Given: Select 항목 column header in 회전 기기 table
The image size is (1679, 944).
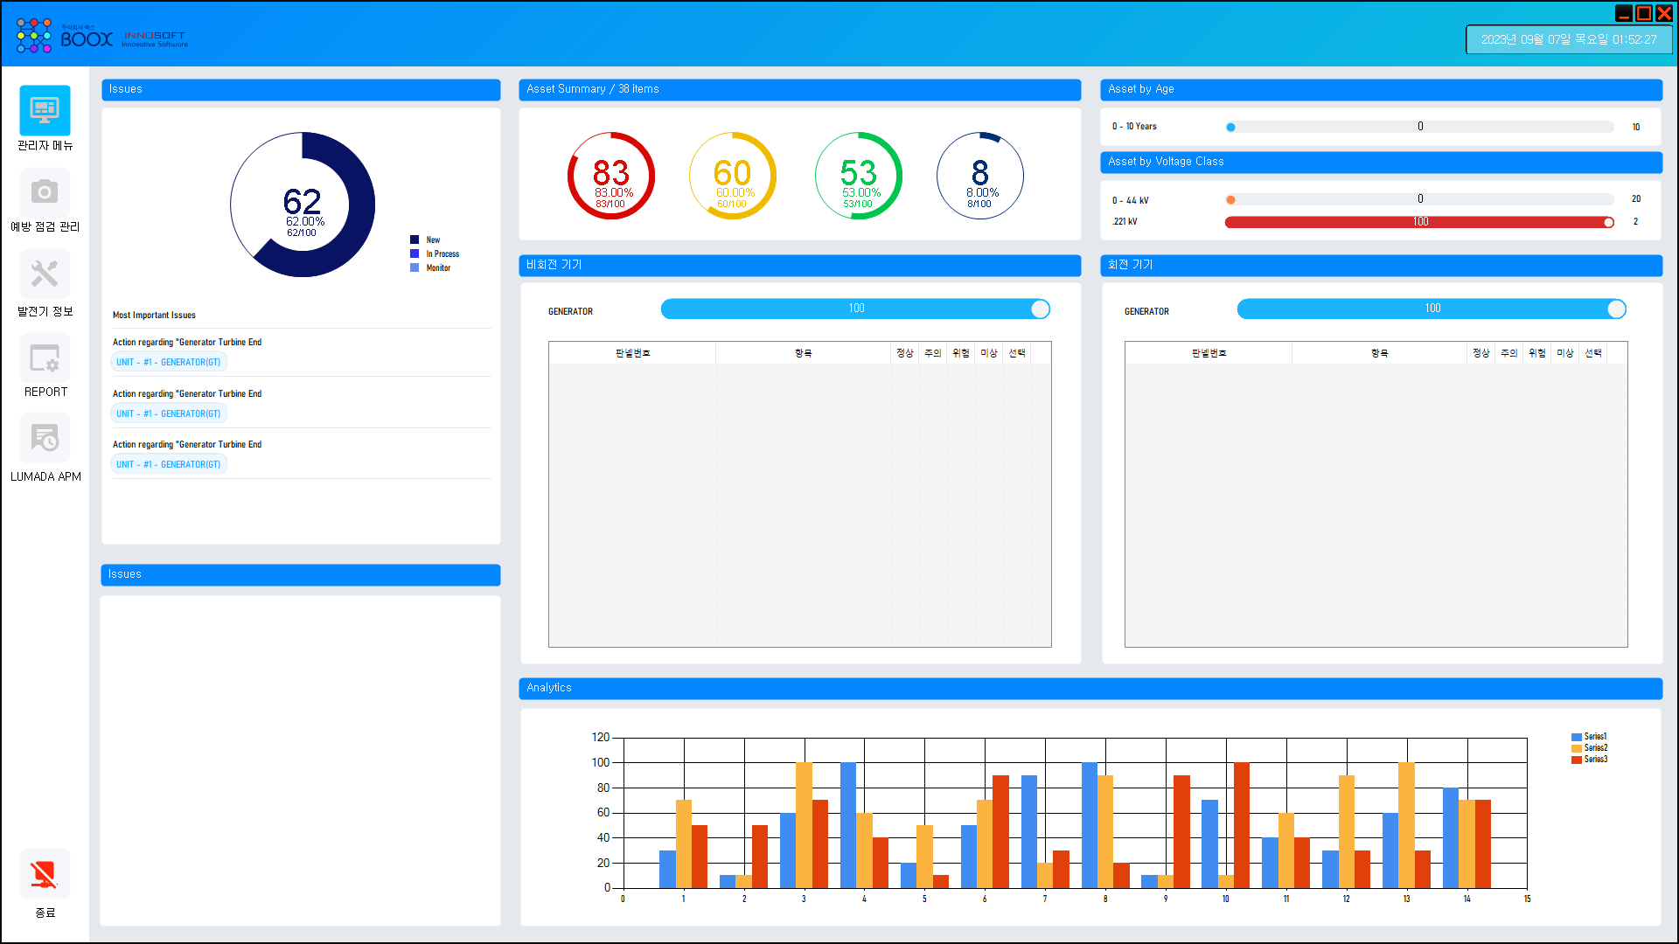Looking at the screenshot, I should coord(1379,353).
